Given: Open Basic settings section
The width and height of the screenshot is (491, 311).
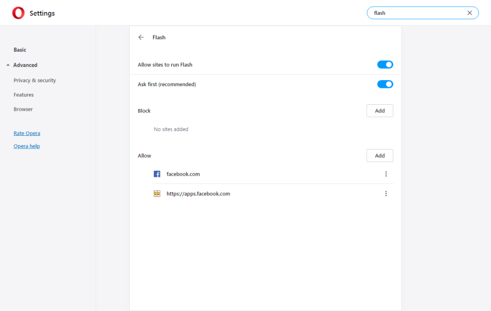Looking at the screenshot, I should tap(20, 50).
